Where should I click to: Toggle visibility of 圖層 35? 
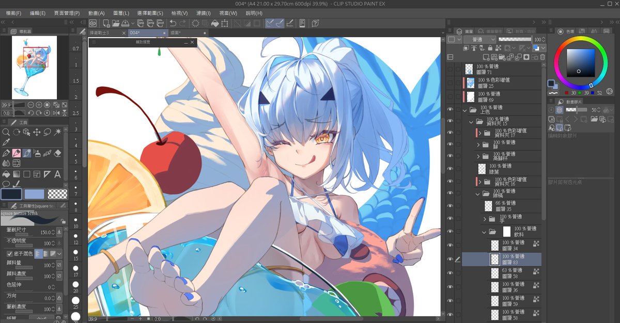pos(450,206)
